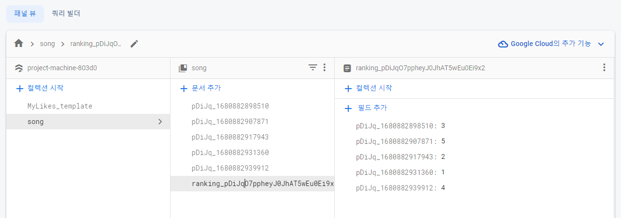Open document pDiJq_1680882931360

coord(230,153)
